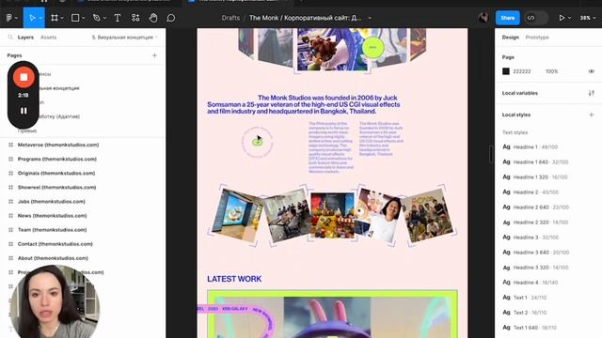This screenshot has height=338, width=602.
Task: Toggle page background visibility eye
Action: [592, 71]
